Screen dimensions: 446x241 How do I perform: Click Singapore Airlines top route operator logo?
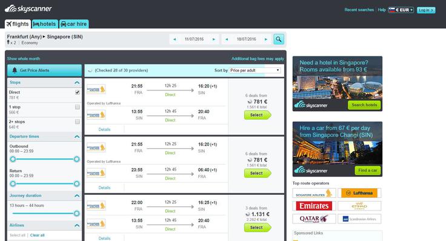pos(314,193)
